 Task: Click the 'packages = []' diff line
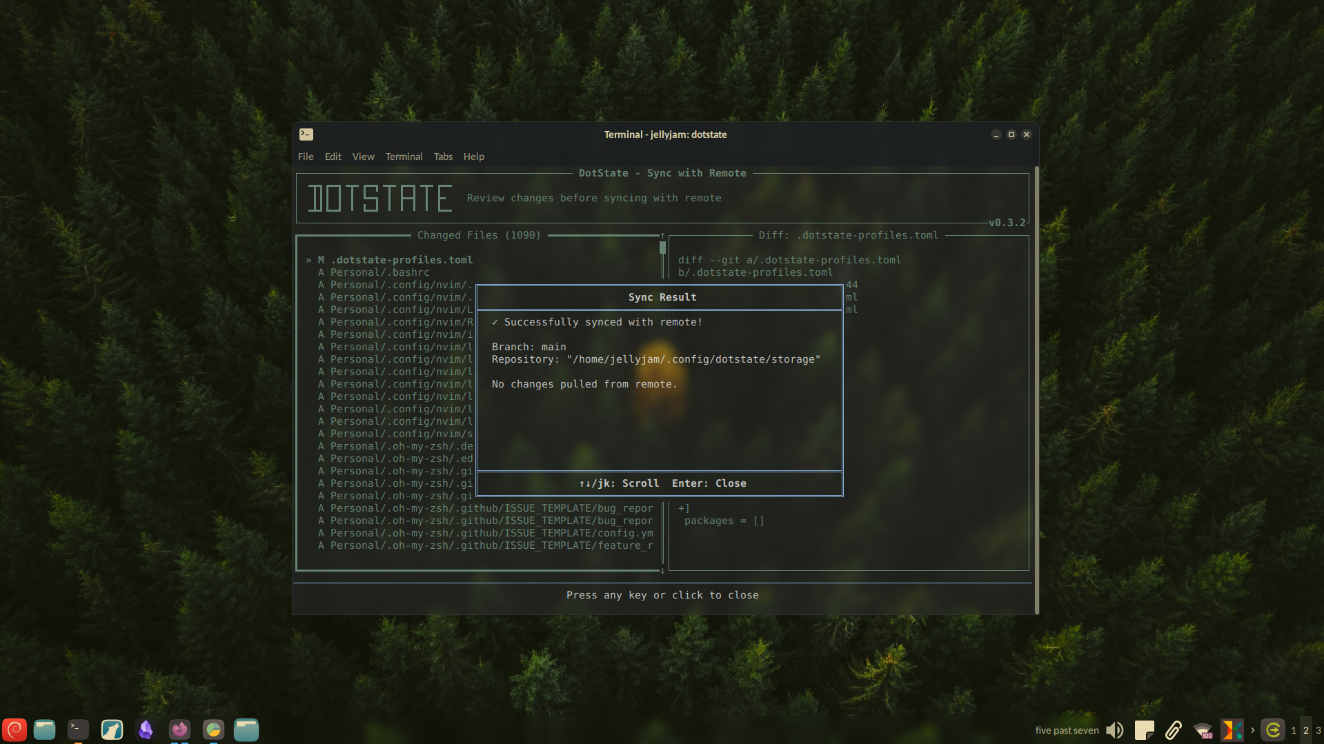[x=724, y=521]
